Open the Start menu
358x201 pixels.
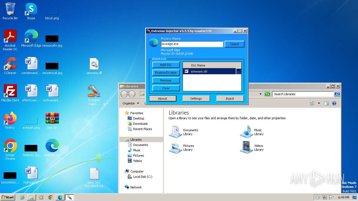point(8,197)
